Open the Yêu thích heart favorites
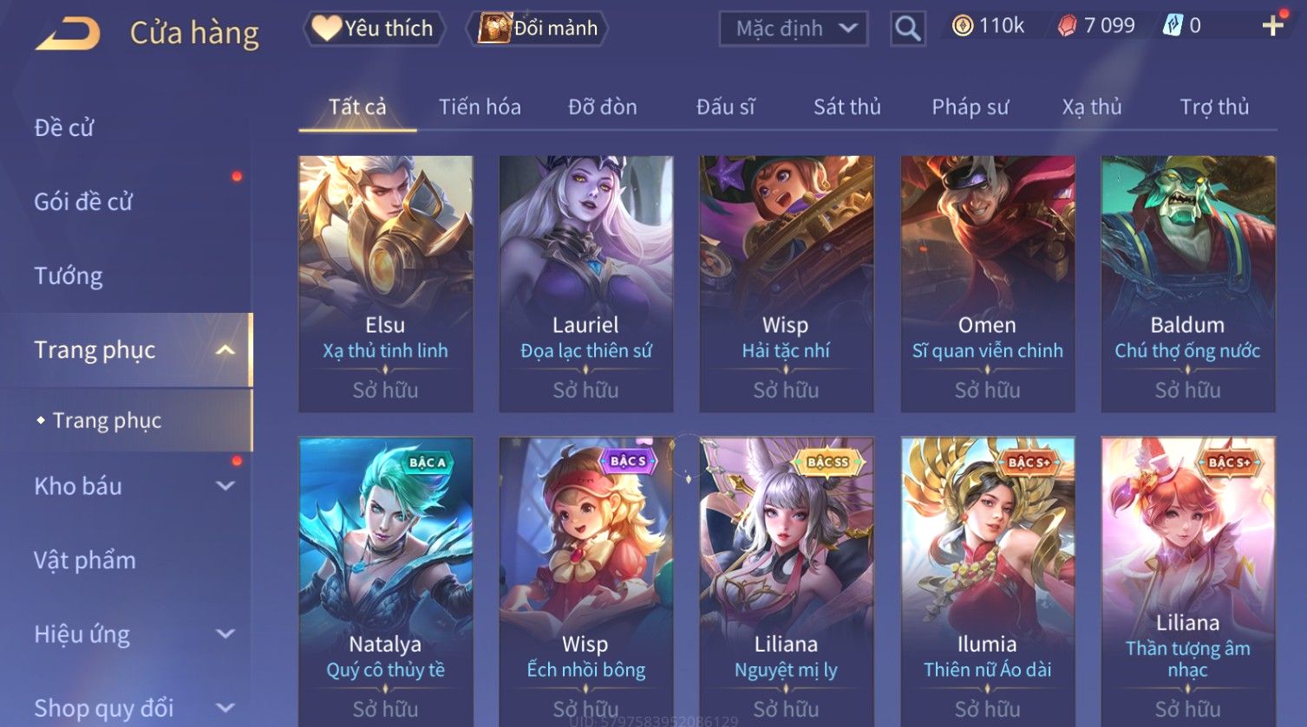Image resolution: width=1307 pixels, height=727 pixels. [374, 29]
